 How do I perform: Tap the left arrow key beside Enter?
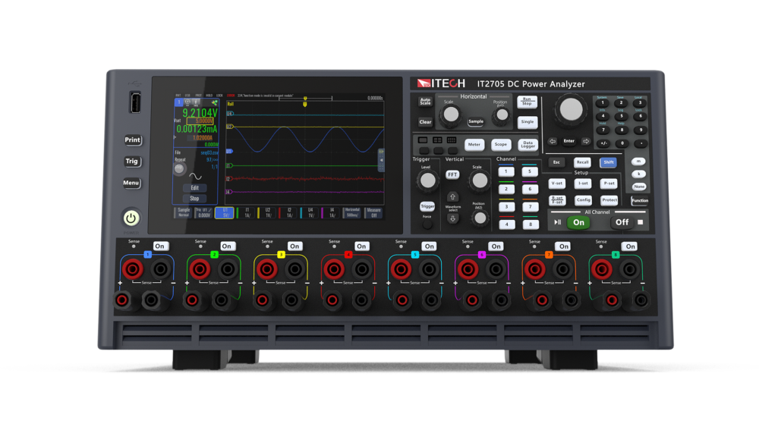tap(553, 141)
